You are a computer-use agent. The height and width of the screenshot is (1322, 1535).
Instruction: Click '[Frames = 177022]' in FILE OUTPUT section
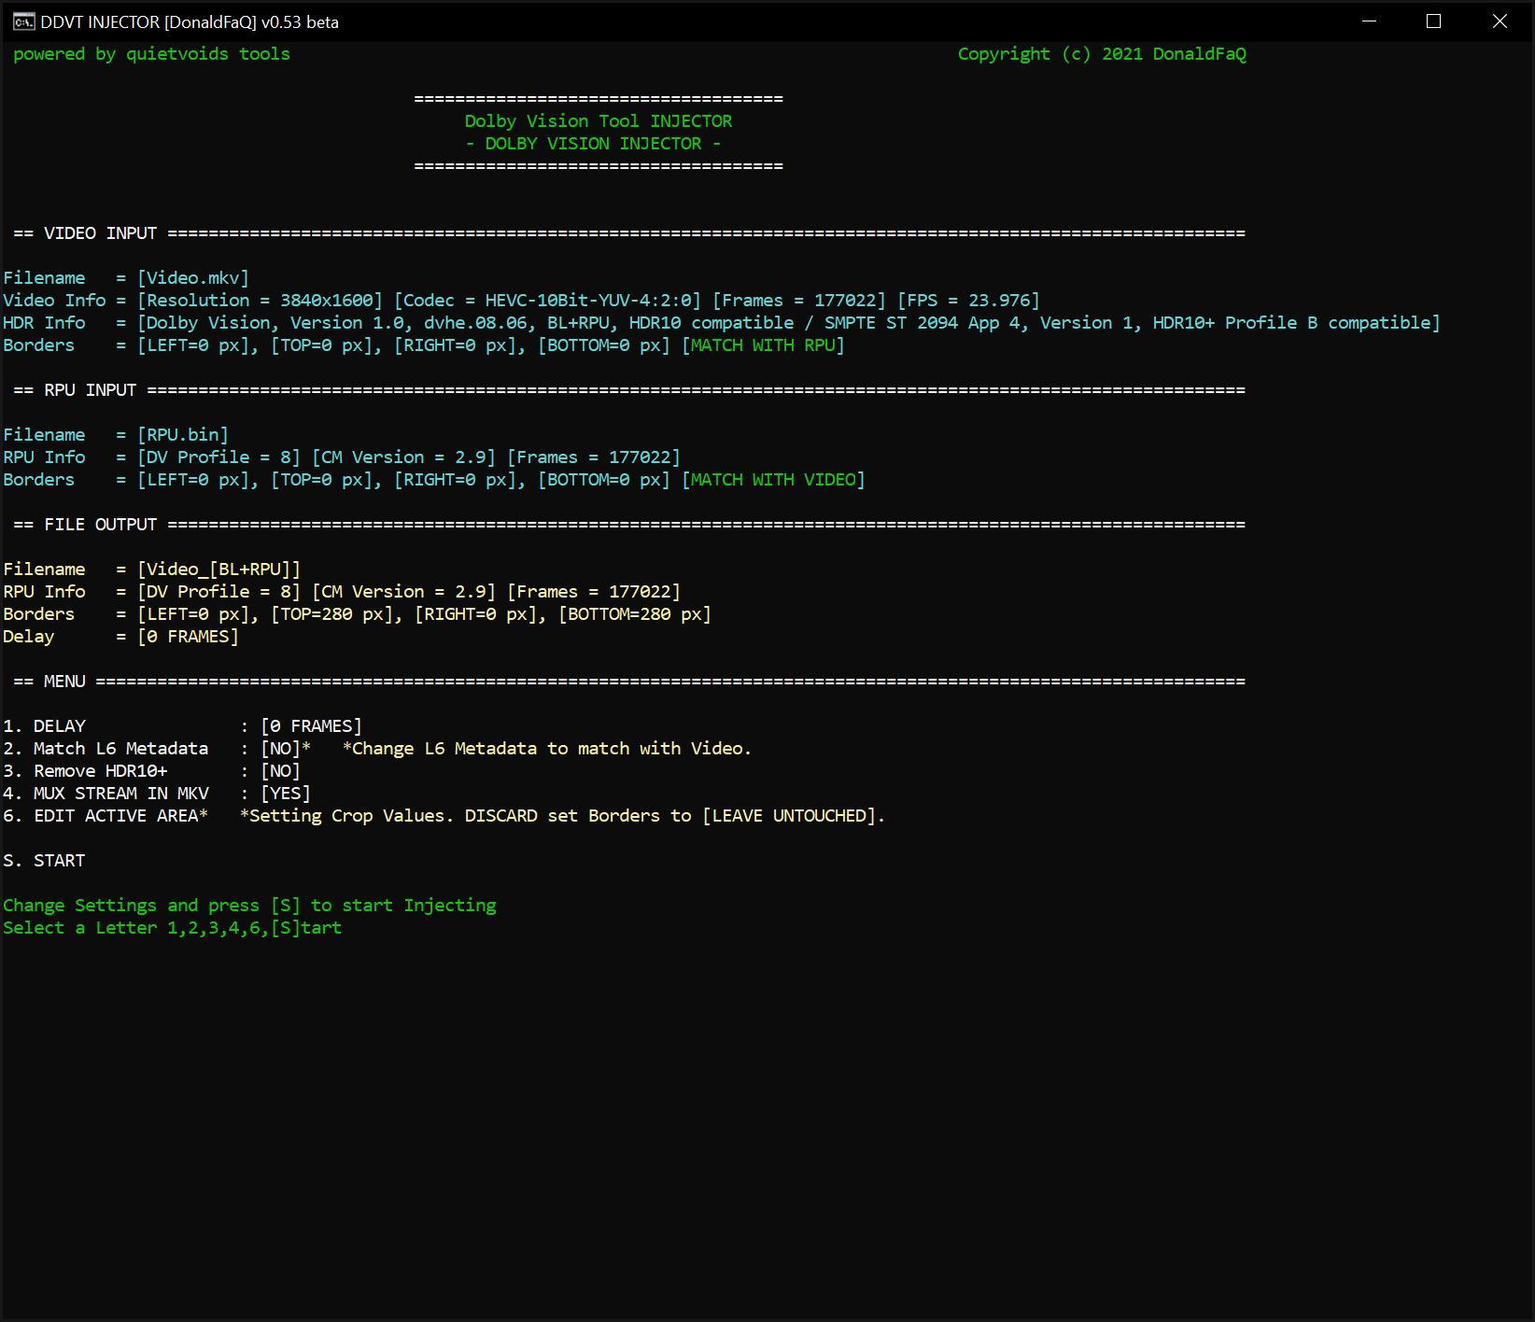point(594,592)
